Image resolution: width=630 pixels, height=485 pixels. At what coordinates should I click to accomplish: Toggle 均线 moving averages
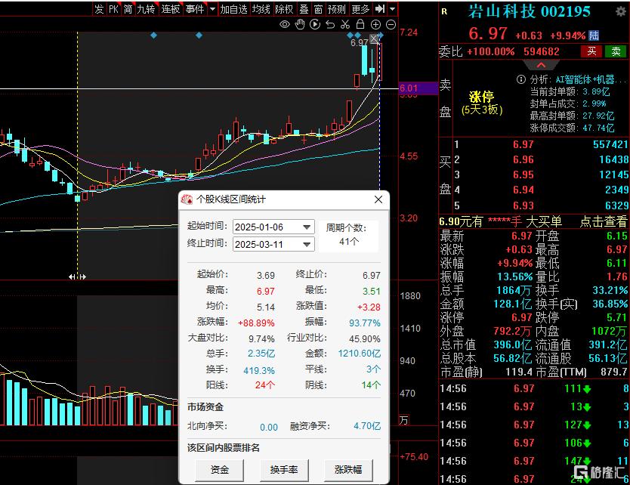pos(261,9)
